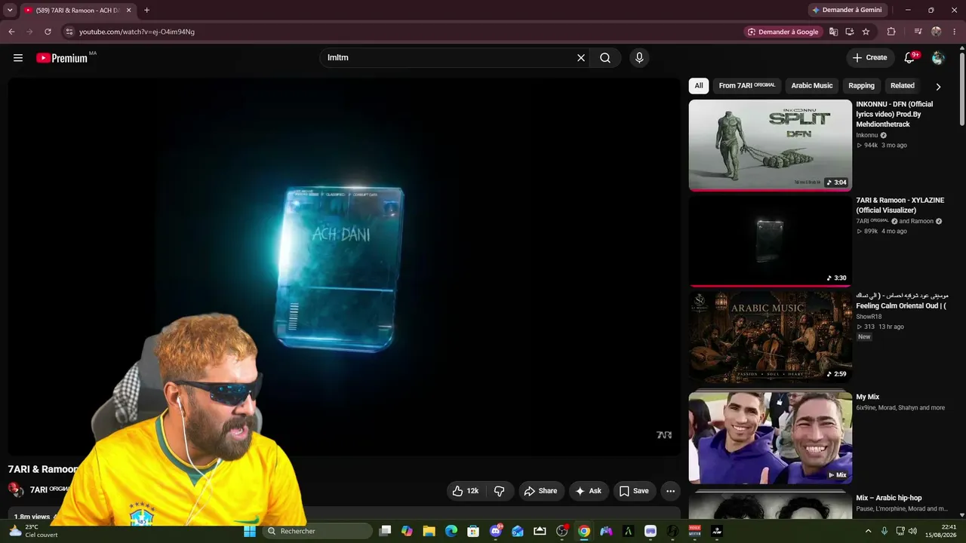Click the search magnifier button
This screenshot has height=543, width=966.
[x=605, y=57]
